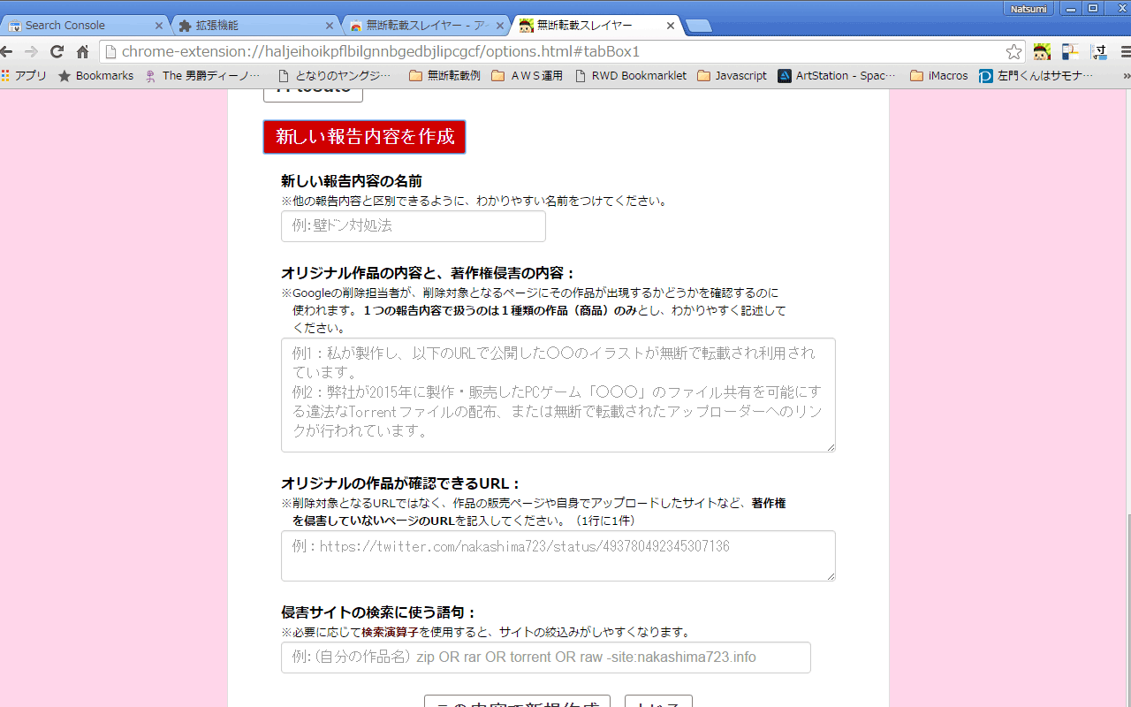This screenshot has width=1131, height=707.
Task: Focus the 侵害サイトの検索に使う語句 field
Action: click(x=546, y=658)
